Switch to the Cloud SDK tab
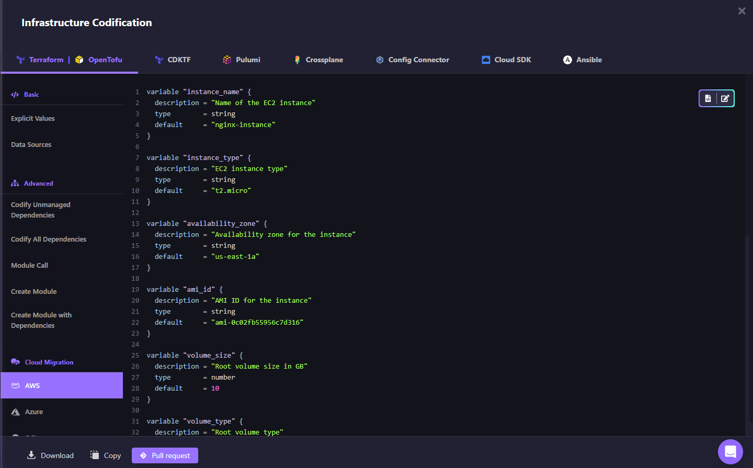 pyautogui.click(x=506, y=60)
